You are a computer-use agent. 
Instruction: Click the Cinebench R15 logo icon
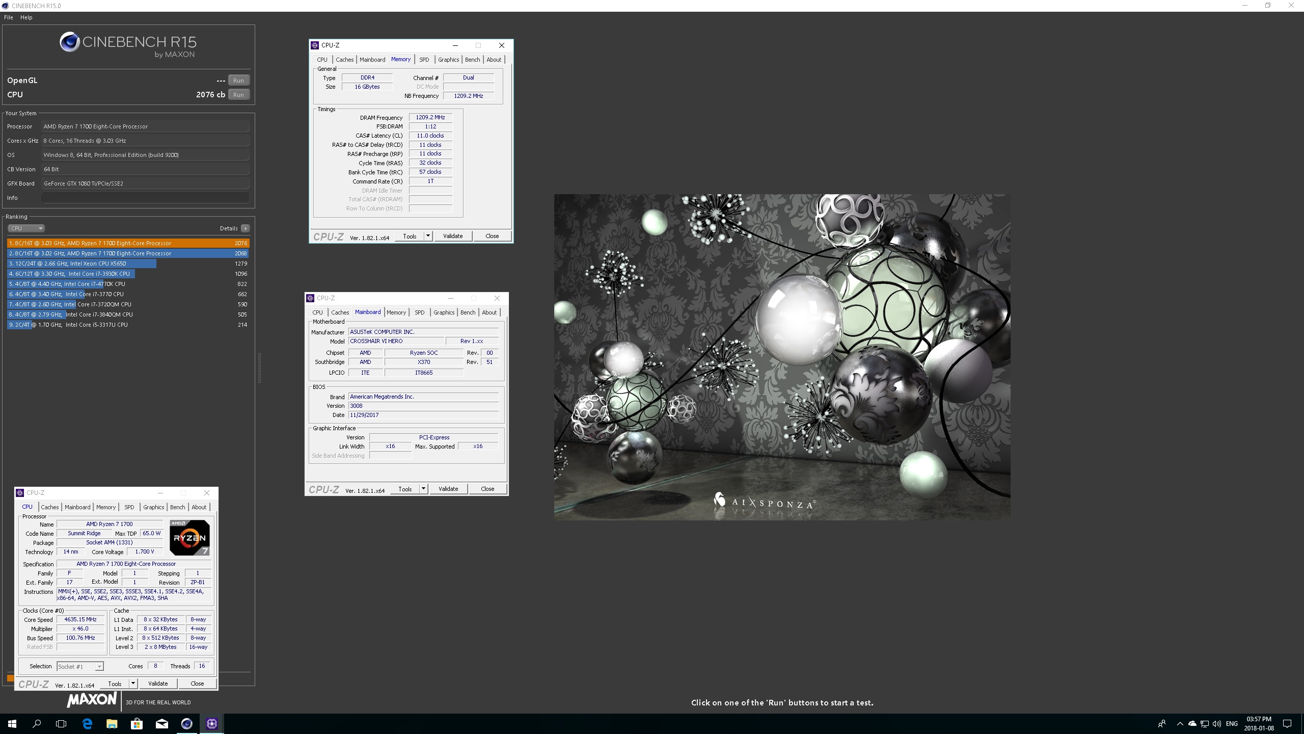pyautogui.click(x=69, y=42)
